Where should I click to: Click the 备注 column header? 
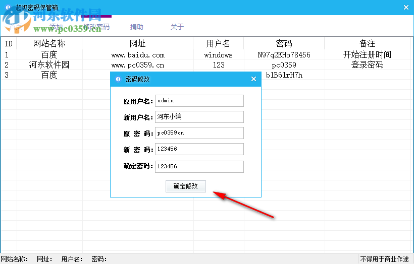click(x=367, y=43)
